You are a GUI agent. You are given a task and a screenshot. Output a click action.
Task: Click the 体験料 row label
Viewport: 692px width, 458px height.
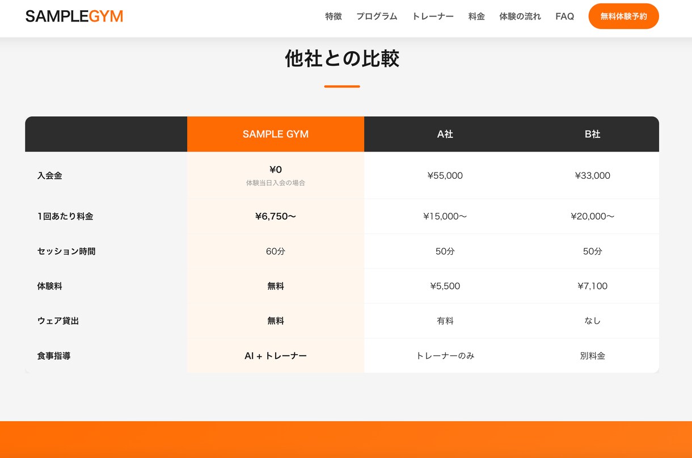(x=50, y=286)
